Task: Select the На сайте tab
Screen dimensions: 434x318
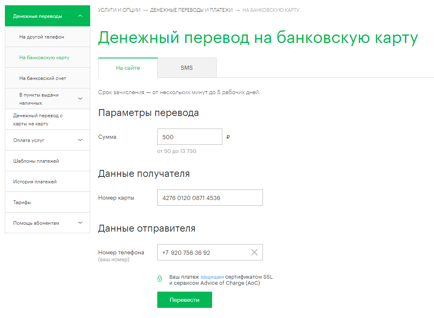Action: coord(128,68)
